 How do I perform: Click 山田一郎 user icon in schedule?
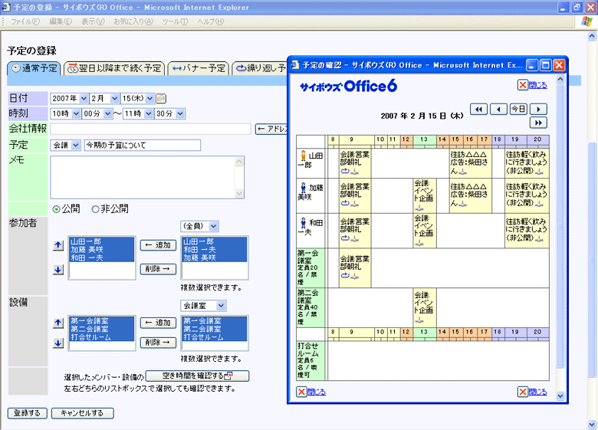(303, 156)
